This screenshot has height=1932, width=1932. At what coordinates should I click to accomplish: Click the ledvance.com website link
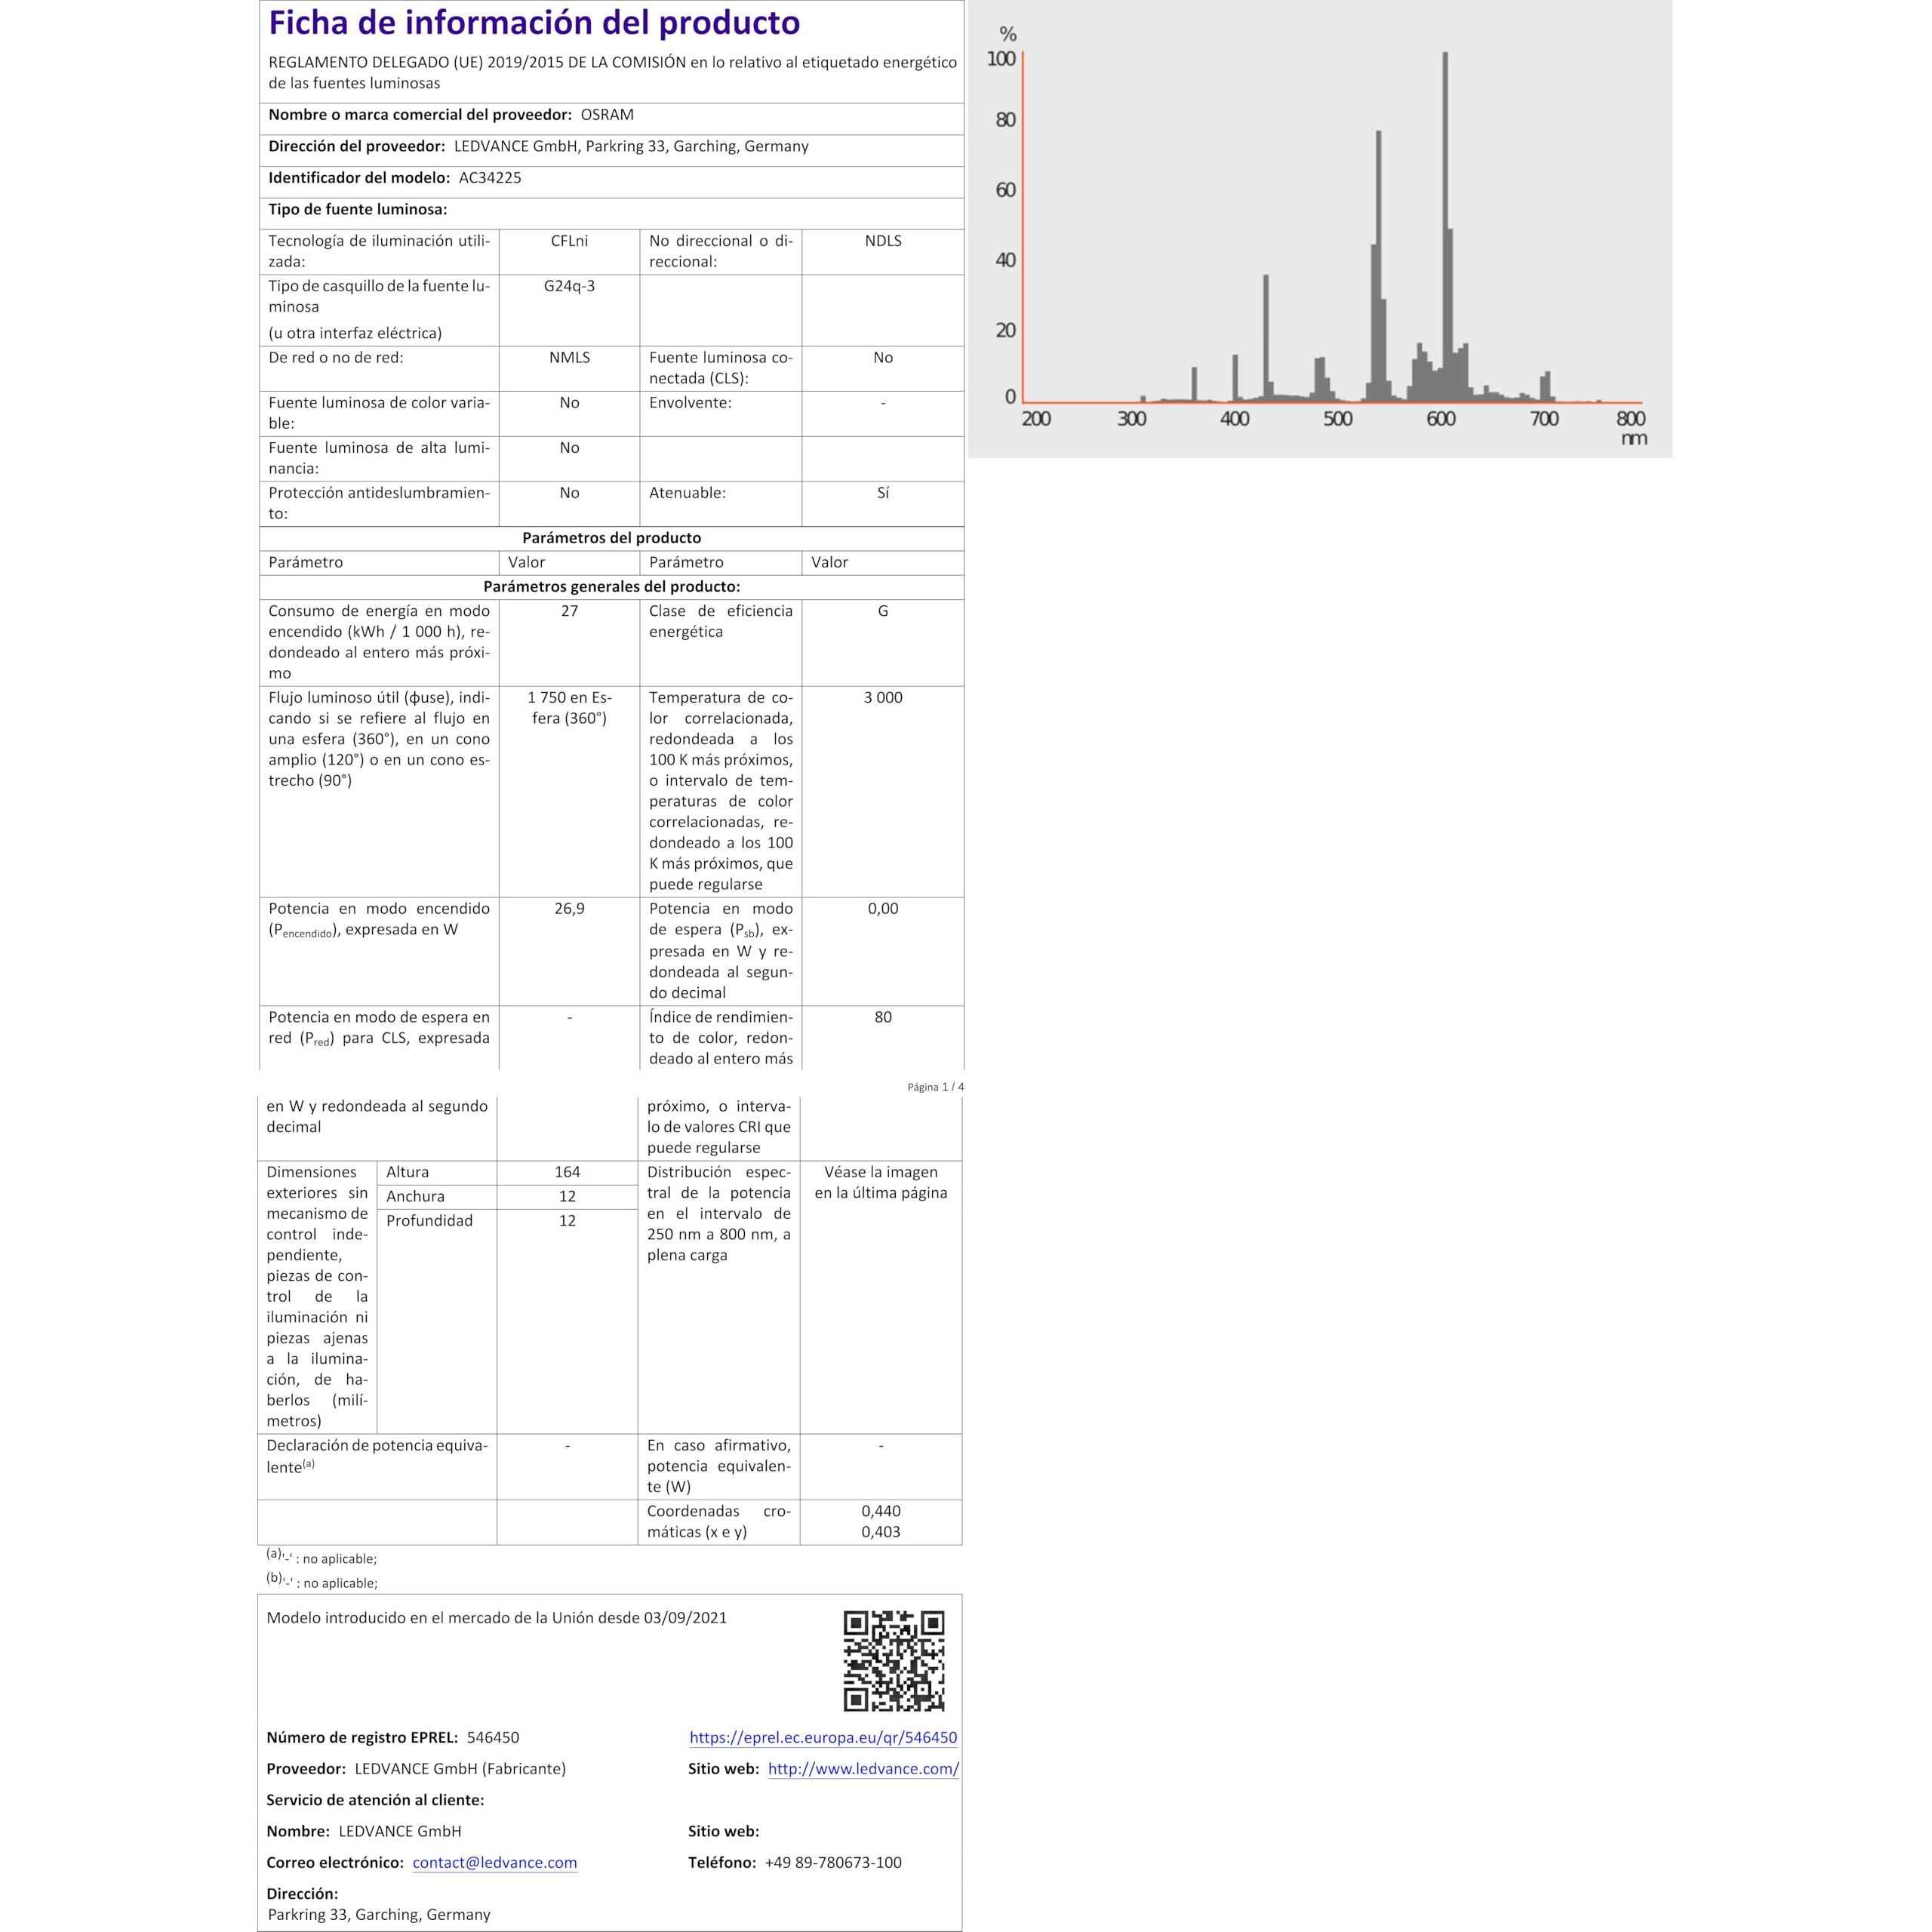point(862,1768)
